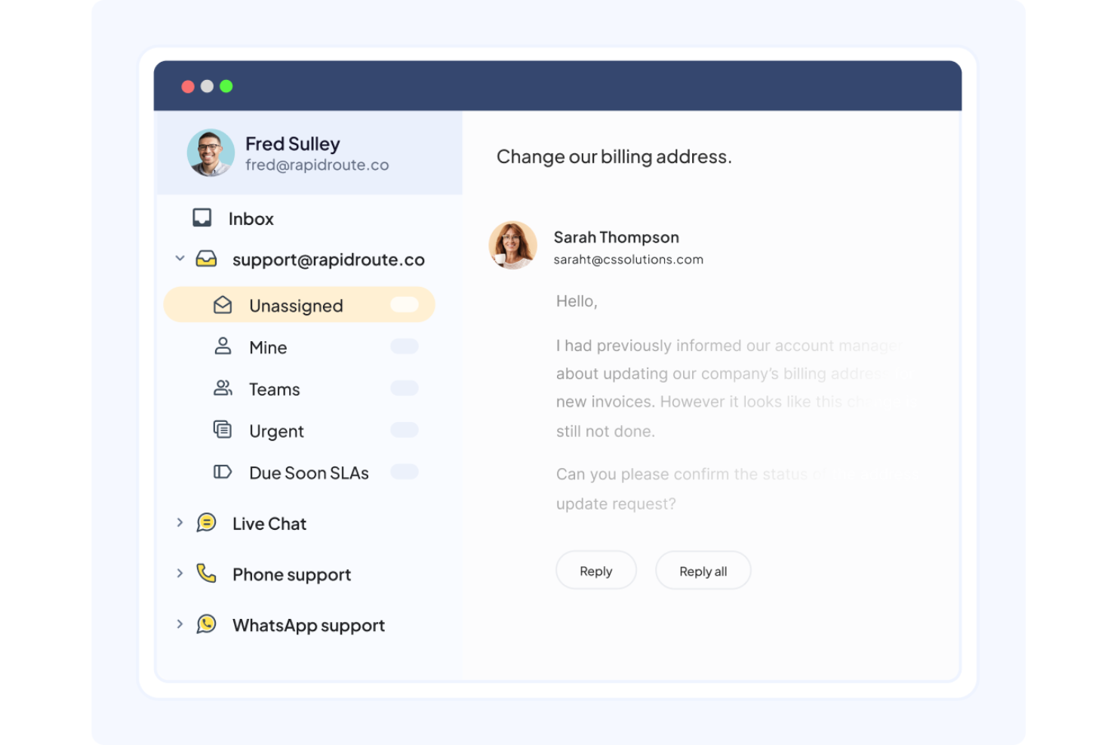Enable the toggle next to Urgent
The height and width of the screenshot is (745, 1117).
pos(405,429)
